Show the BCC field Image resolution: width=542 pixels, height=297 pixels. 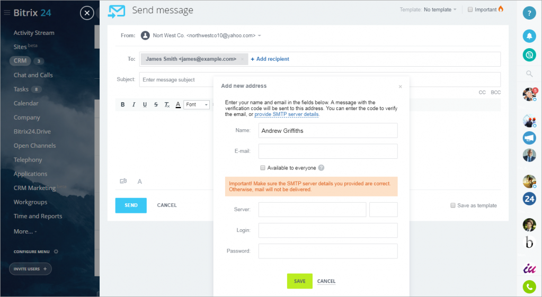[x=496, y=93]
